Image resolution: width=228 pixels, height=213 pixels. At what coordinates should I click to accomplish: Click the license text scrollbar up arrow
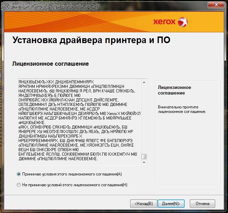pos(144,82)
